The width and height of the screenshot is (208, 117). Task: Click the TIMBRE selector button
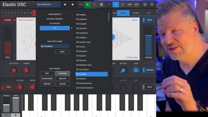click(x=7, y=20)
